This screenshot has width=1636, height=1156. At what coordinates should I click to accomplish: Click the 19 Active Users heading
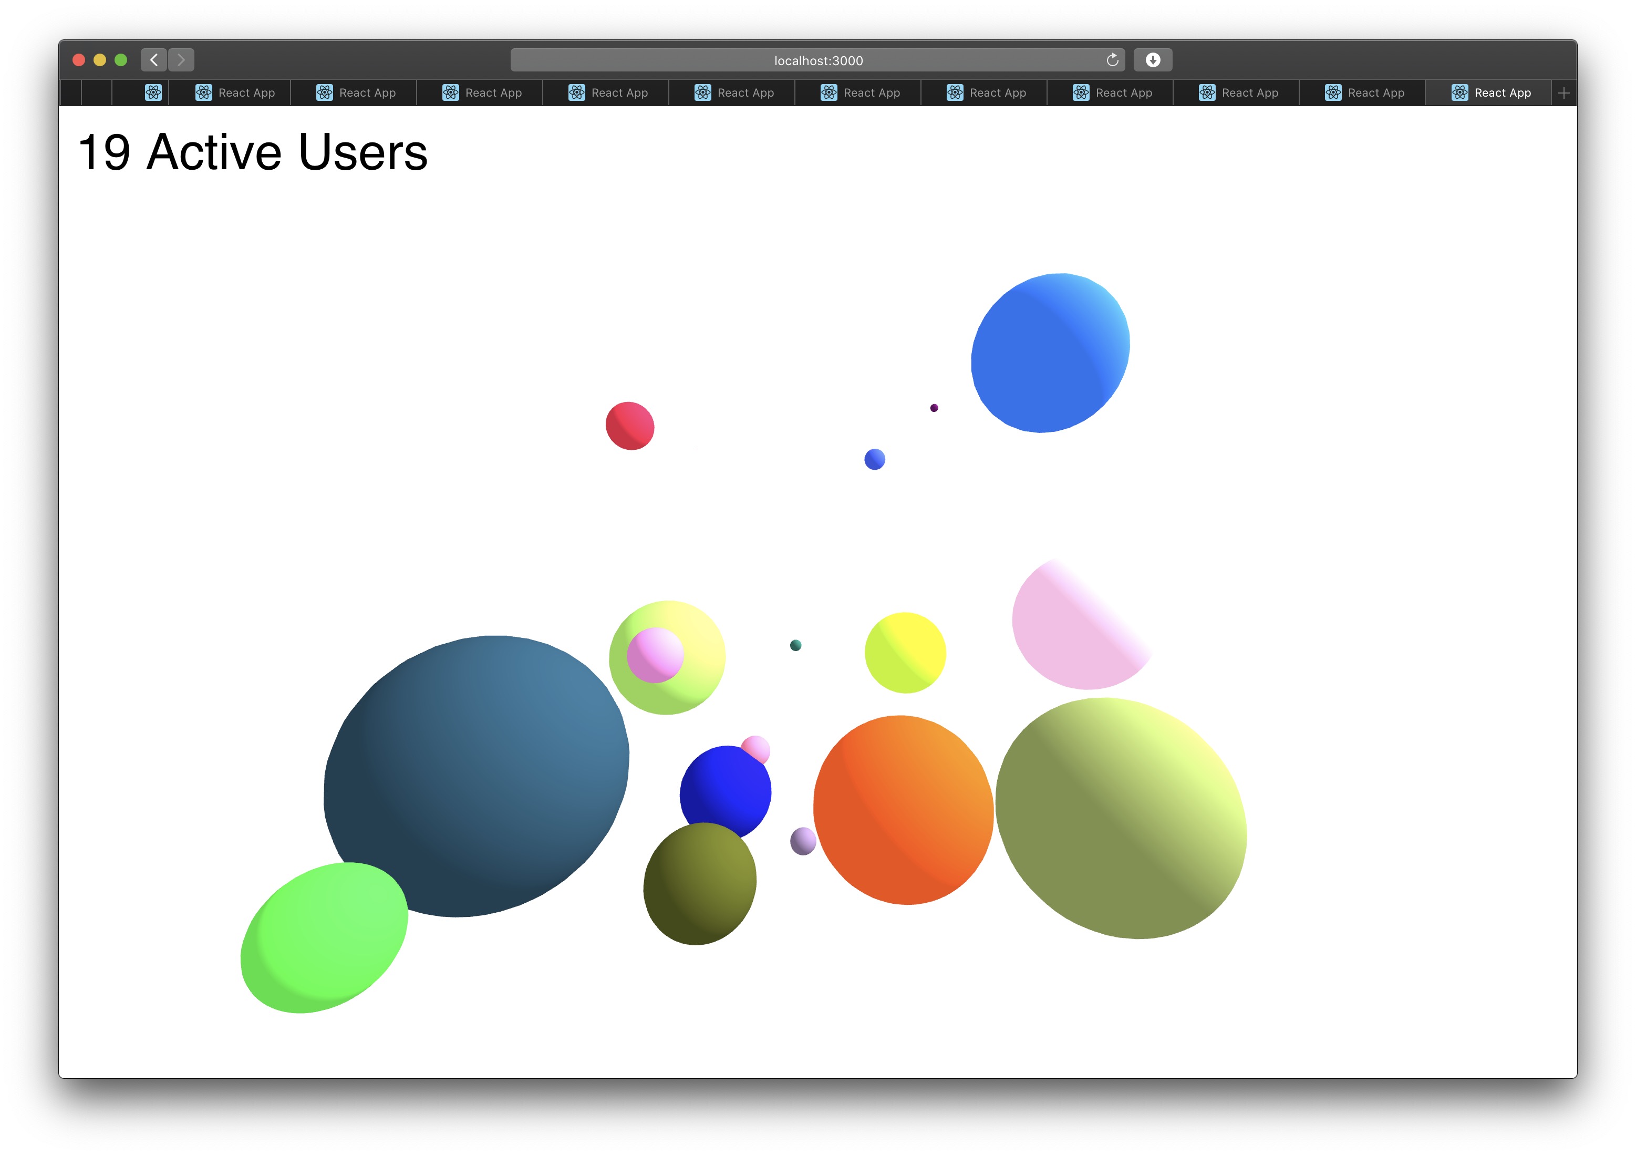[x=253, y=152]
